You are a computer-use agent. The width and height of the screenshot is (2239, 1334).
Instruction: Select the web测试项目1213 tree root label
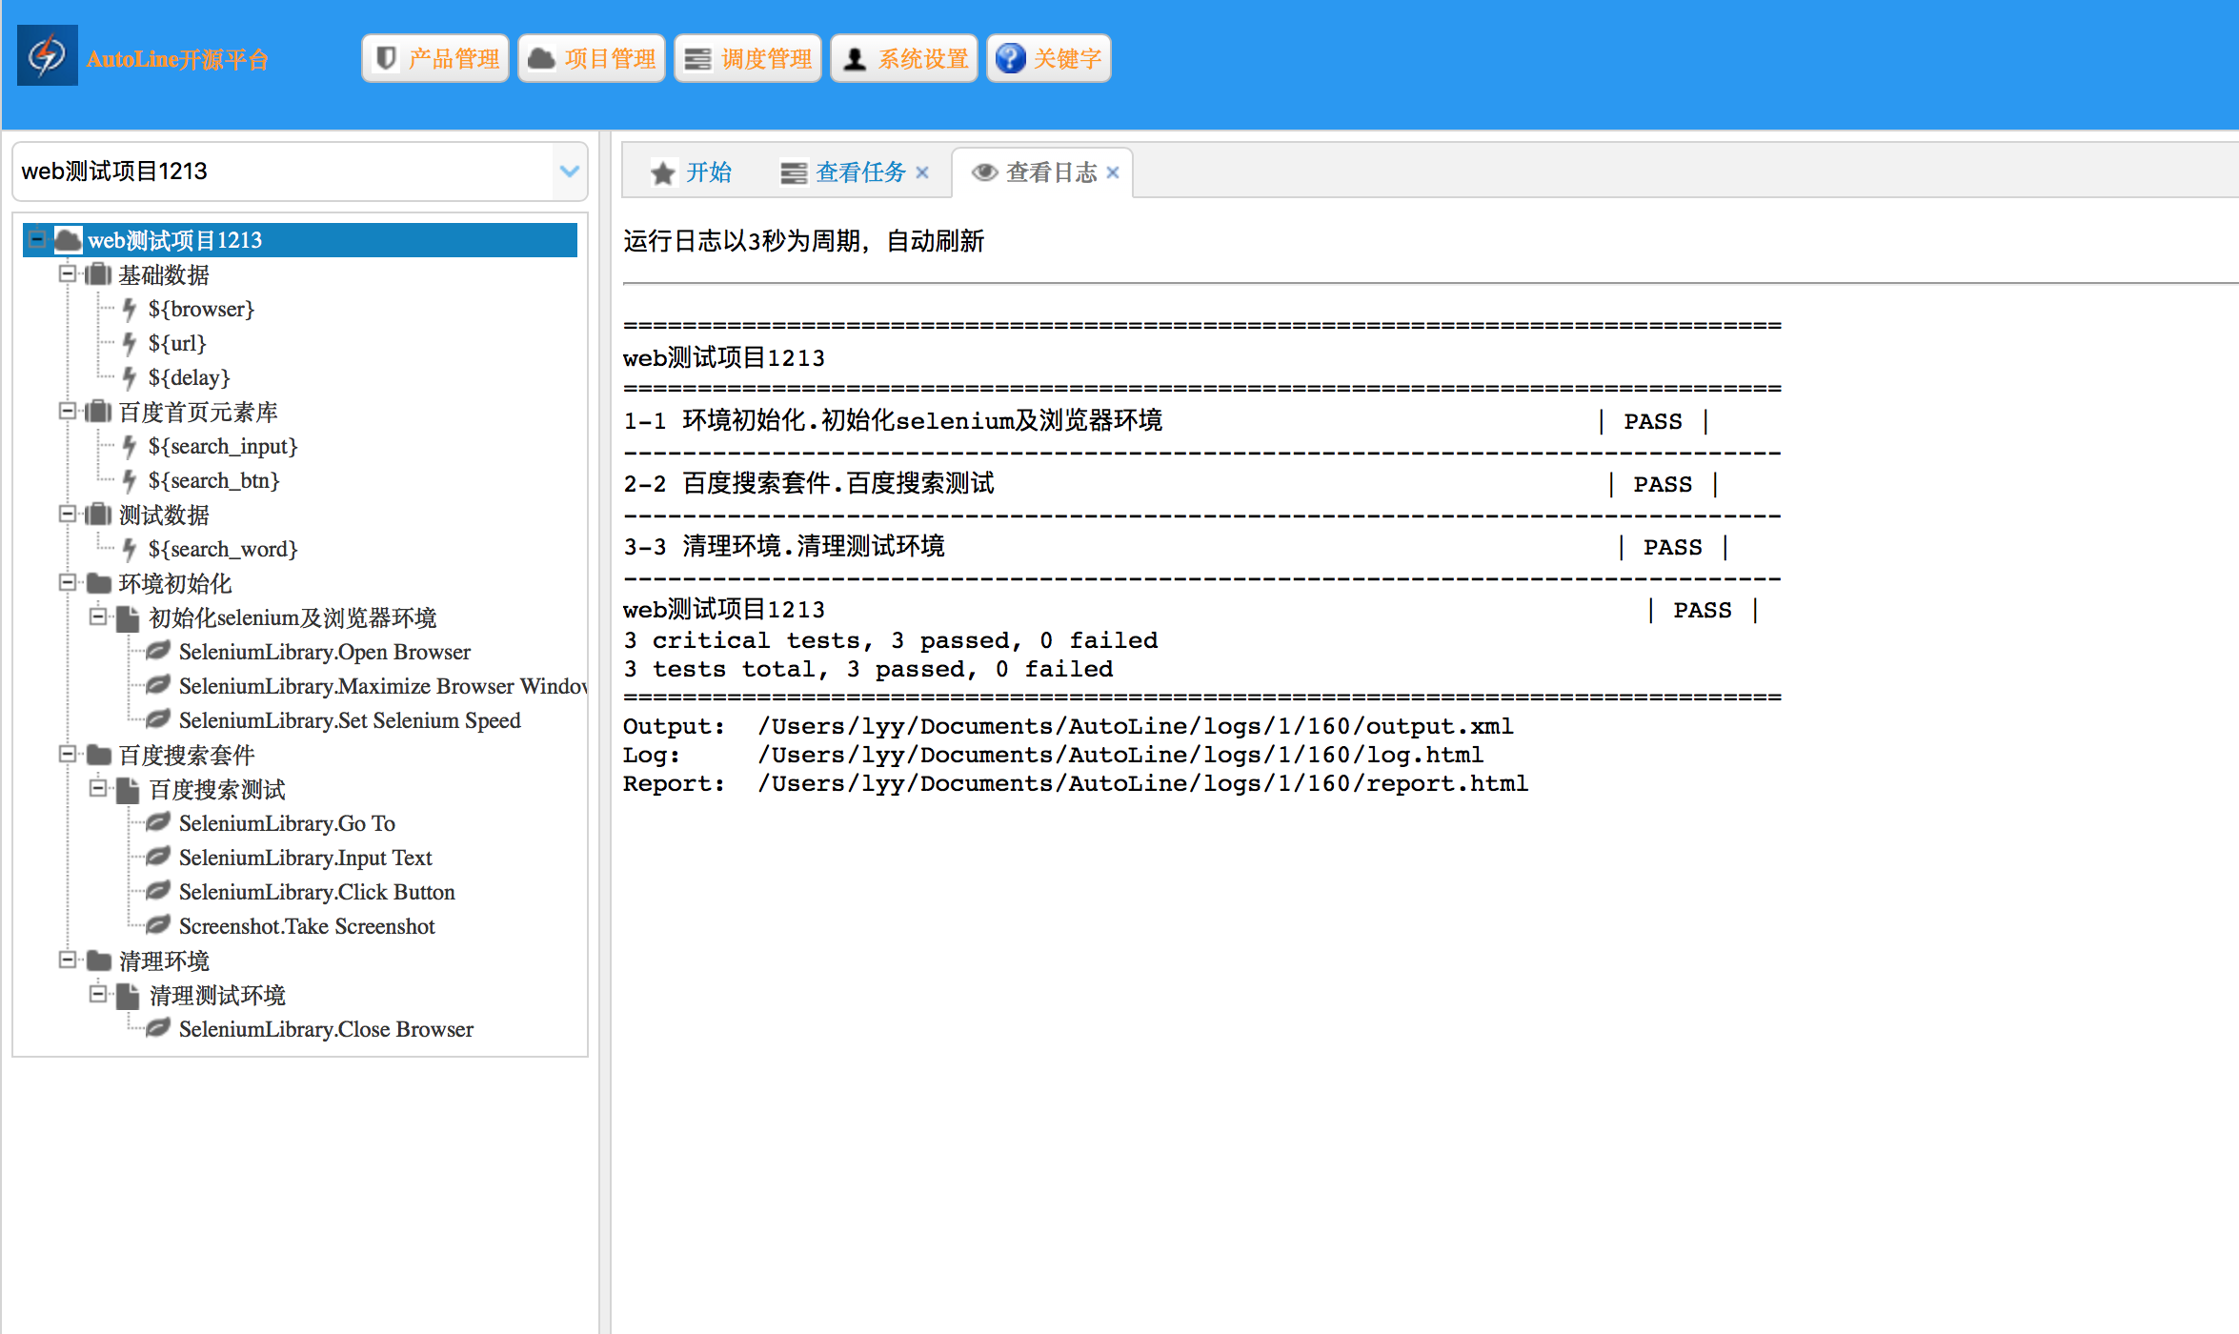pyautogui.click(x=175, y=240)
